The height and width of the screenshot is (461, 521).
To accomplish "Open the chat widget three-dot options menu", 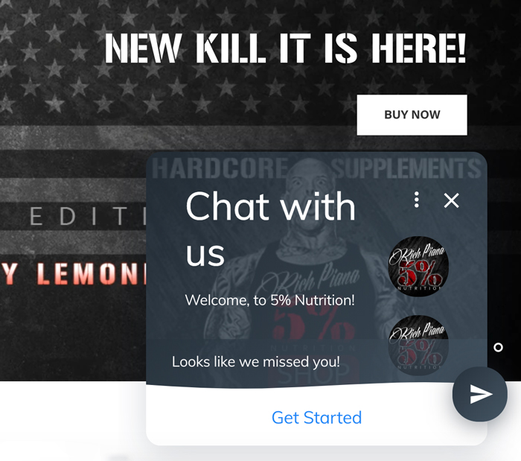I will coord(416,200).
